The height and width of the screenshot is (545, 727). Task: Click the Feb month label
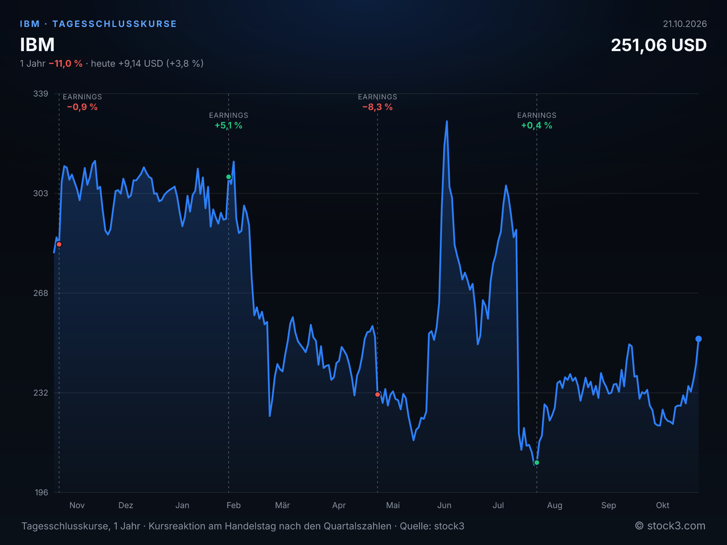(234, 505)
